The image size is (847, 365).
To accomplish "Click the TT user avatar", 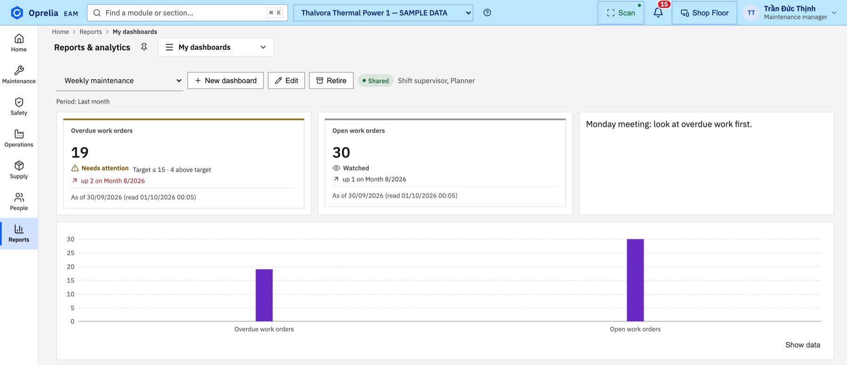I will pos(751,13).
